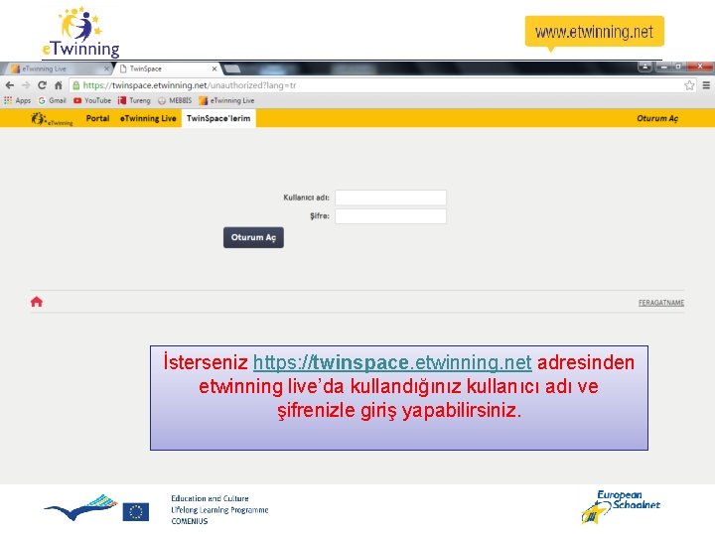715x536 pixels.
Task: Click the Chrome user profile button
Action: (644, 67)
